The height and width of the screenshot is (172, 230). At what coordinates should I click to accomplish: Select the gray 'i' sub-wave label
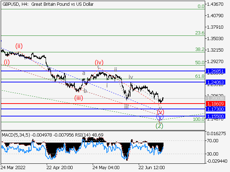[107, 85]
